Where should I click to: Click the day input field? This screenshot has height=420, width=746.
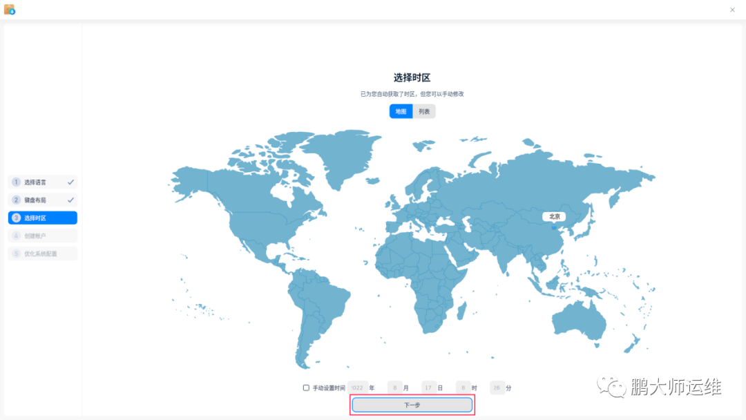pyautogui.click(x=429, y=388)
